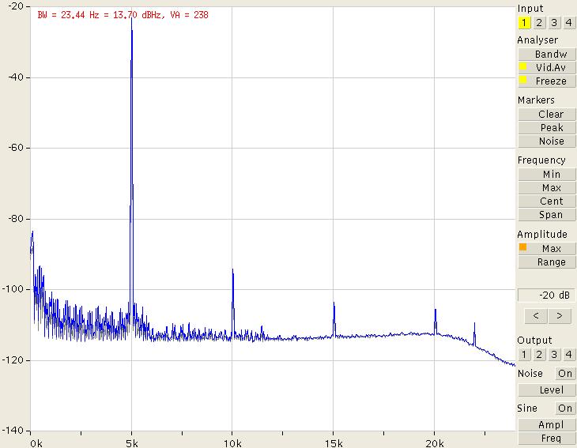577x448 pixels.
Task: Select Input channel 3
Action: (554, 23)
